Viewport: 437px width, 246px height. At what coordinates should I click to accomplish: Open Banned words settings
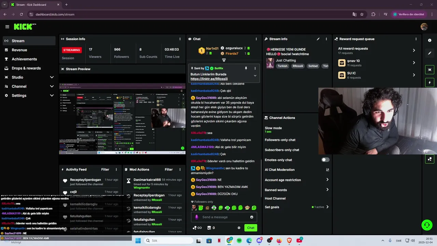click(297, 190)
